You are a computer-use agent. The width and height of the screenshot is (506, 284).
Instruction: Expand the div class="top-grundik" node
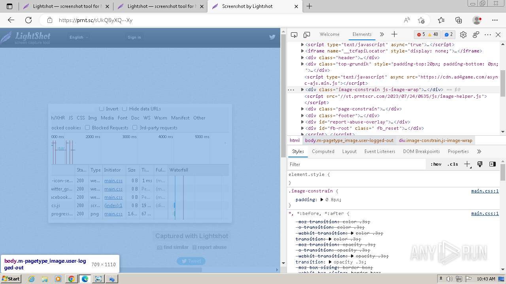[302, 64]
